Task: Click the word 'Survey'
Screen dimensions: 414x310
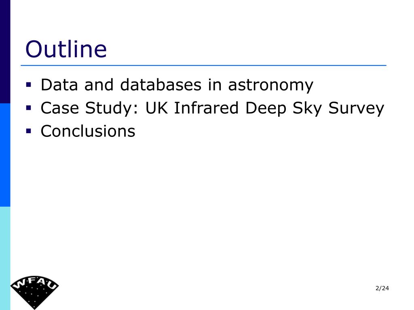Action: [356, 109]
